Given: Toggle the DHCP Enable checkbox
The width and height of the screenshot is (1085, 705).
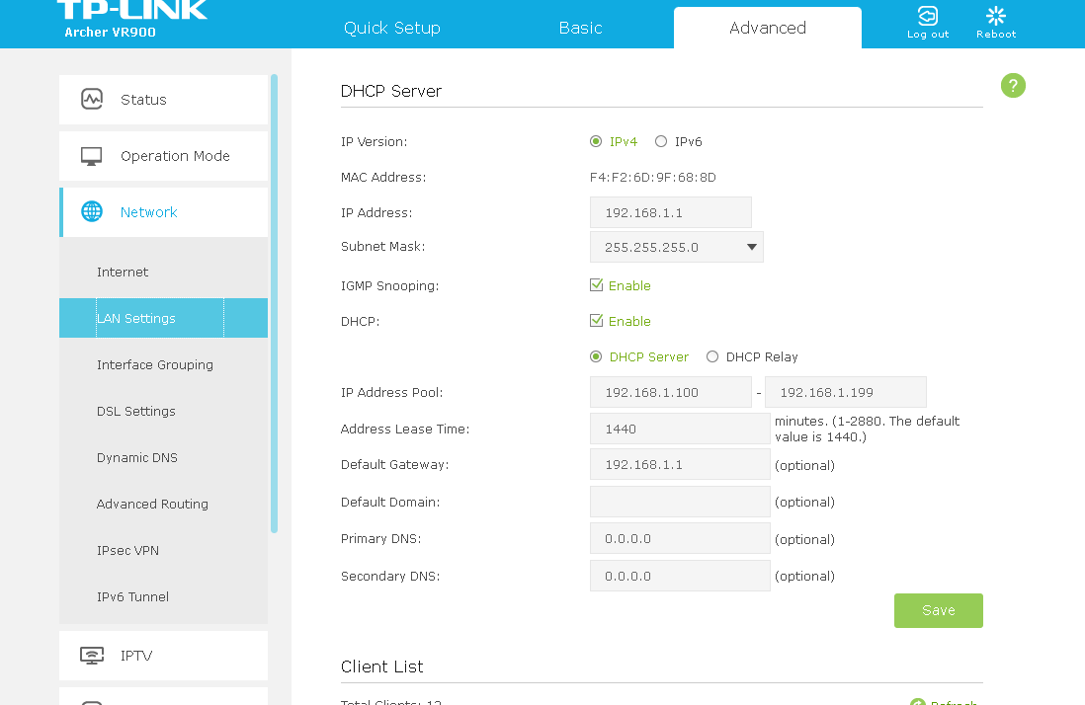Looking at the screenshot, I should tap(596, 321).
